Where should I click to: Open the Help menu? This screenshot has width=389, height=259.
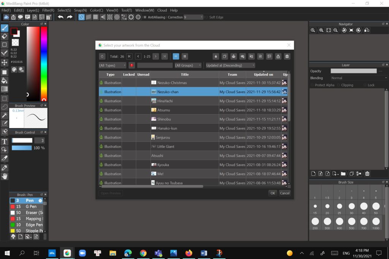click(174, 10)
